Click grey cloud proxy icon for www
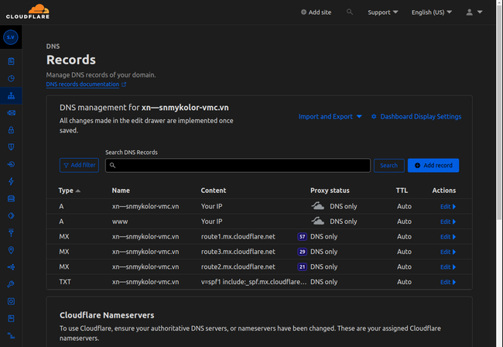Viewport: 503px width, 347px height. [317, 222]
